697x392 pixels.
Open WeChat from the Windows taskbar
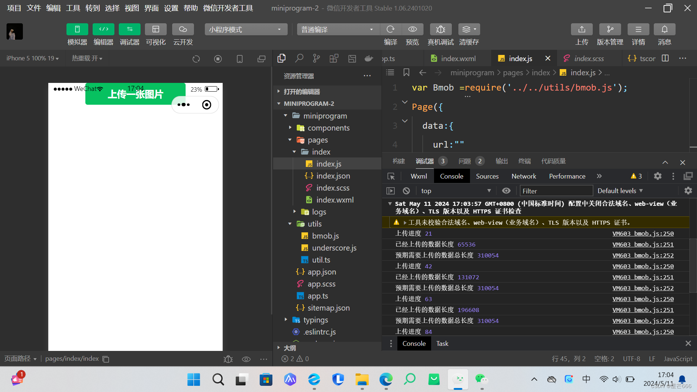[482, 380]
